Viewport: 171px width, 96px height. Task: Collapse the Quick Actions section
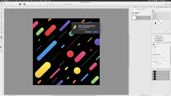tap(153, 62)
